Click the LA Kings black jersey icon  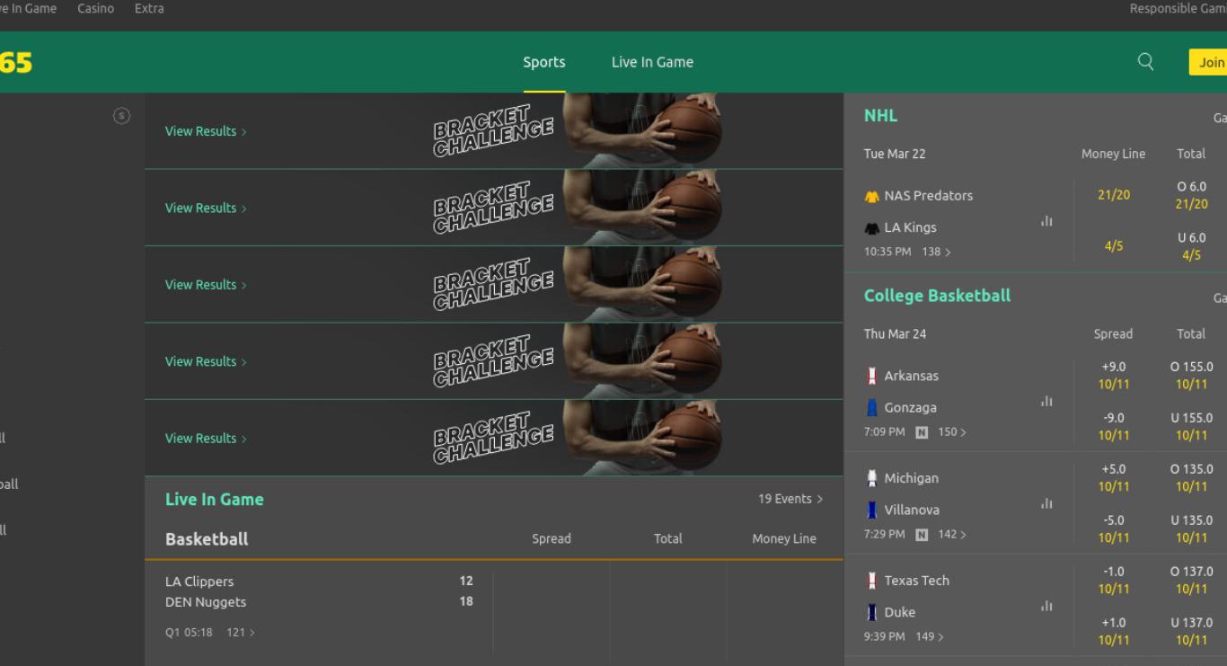(x=871, y=228)
